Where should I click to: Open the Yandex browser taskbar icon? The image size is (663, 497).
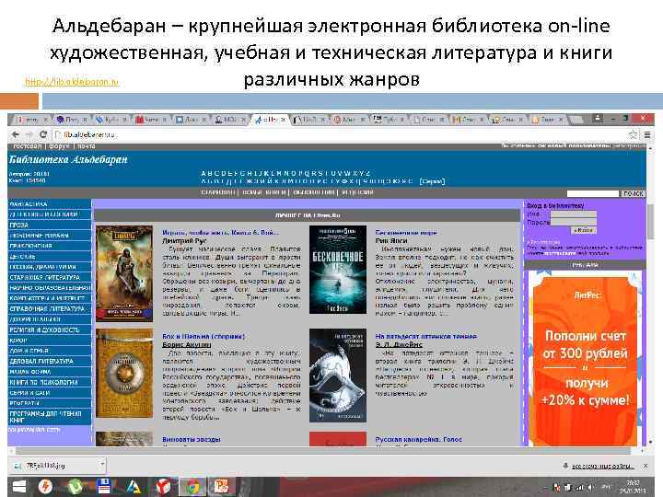163,487
